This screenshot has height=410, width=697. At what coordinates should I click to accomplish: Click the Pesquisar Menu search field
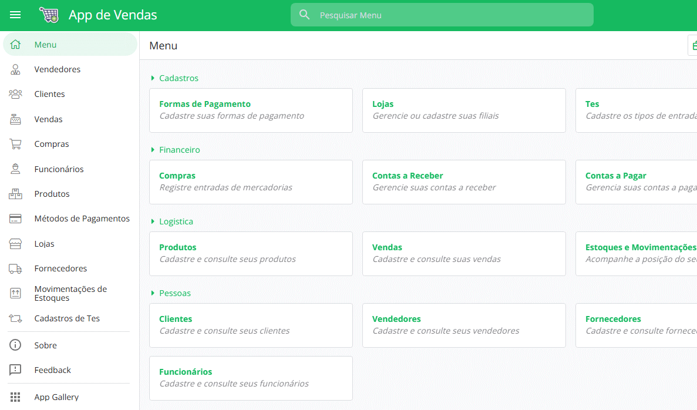point(442,14)
